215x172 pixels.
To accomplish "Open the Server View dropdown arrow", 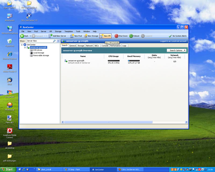I will pos(58,41).
